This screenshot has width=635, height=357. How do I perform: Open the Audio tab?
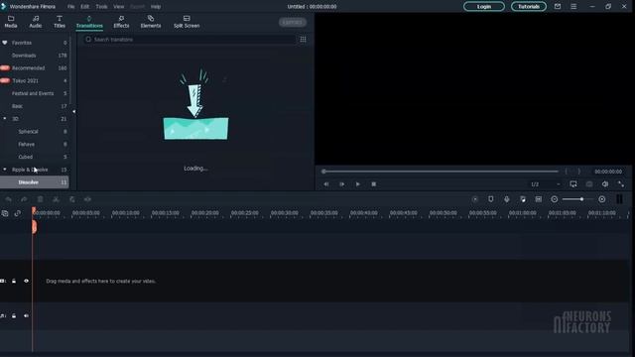(x=36, y=22)
